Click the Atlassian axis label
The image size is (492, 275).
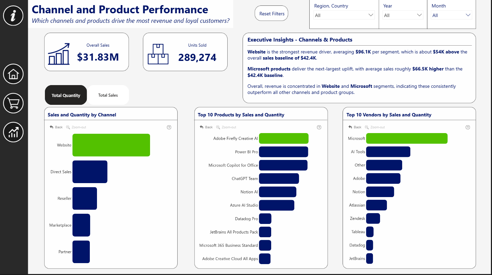[x=357, y=205]
